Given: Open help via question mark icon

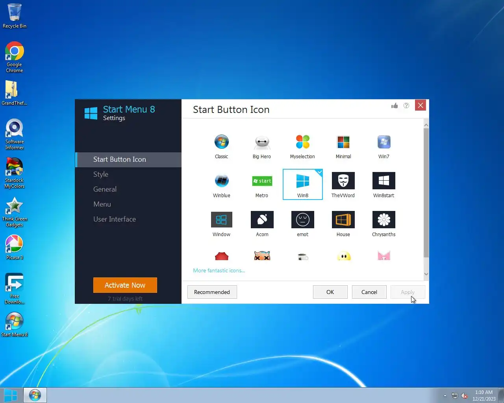Looking at the screenshot, I should 406,105.
